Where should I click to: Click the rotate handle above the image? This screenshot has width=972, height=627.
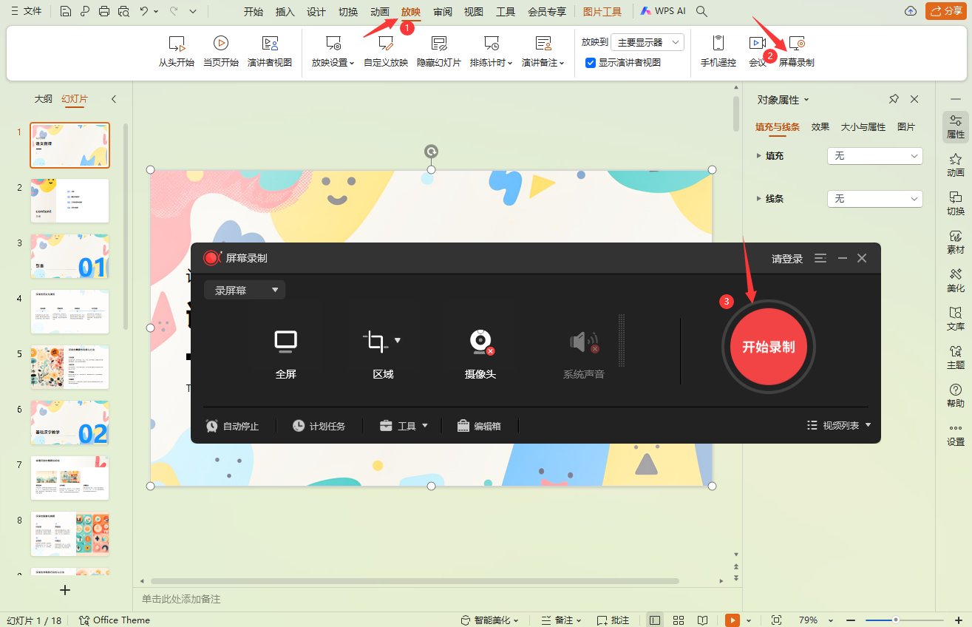[431, 152]
